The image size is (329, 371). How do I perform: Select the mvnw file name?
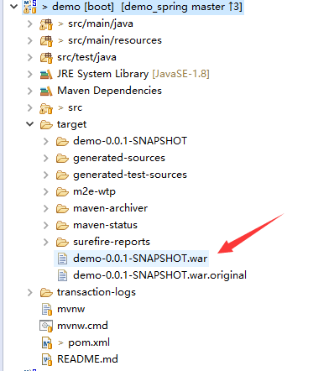(x=70, y=309)
